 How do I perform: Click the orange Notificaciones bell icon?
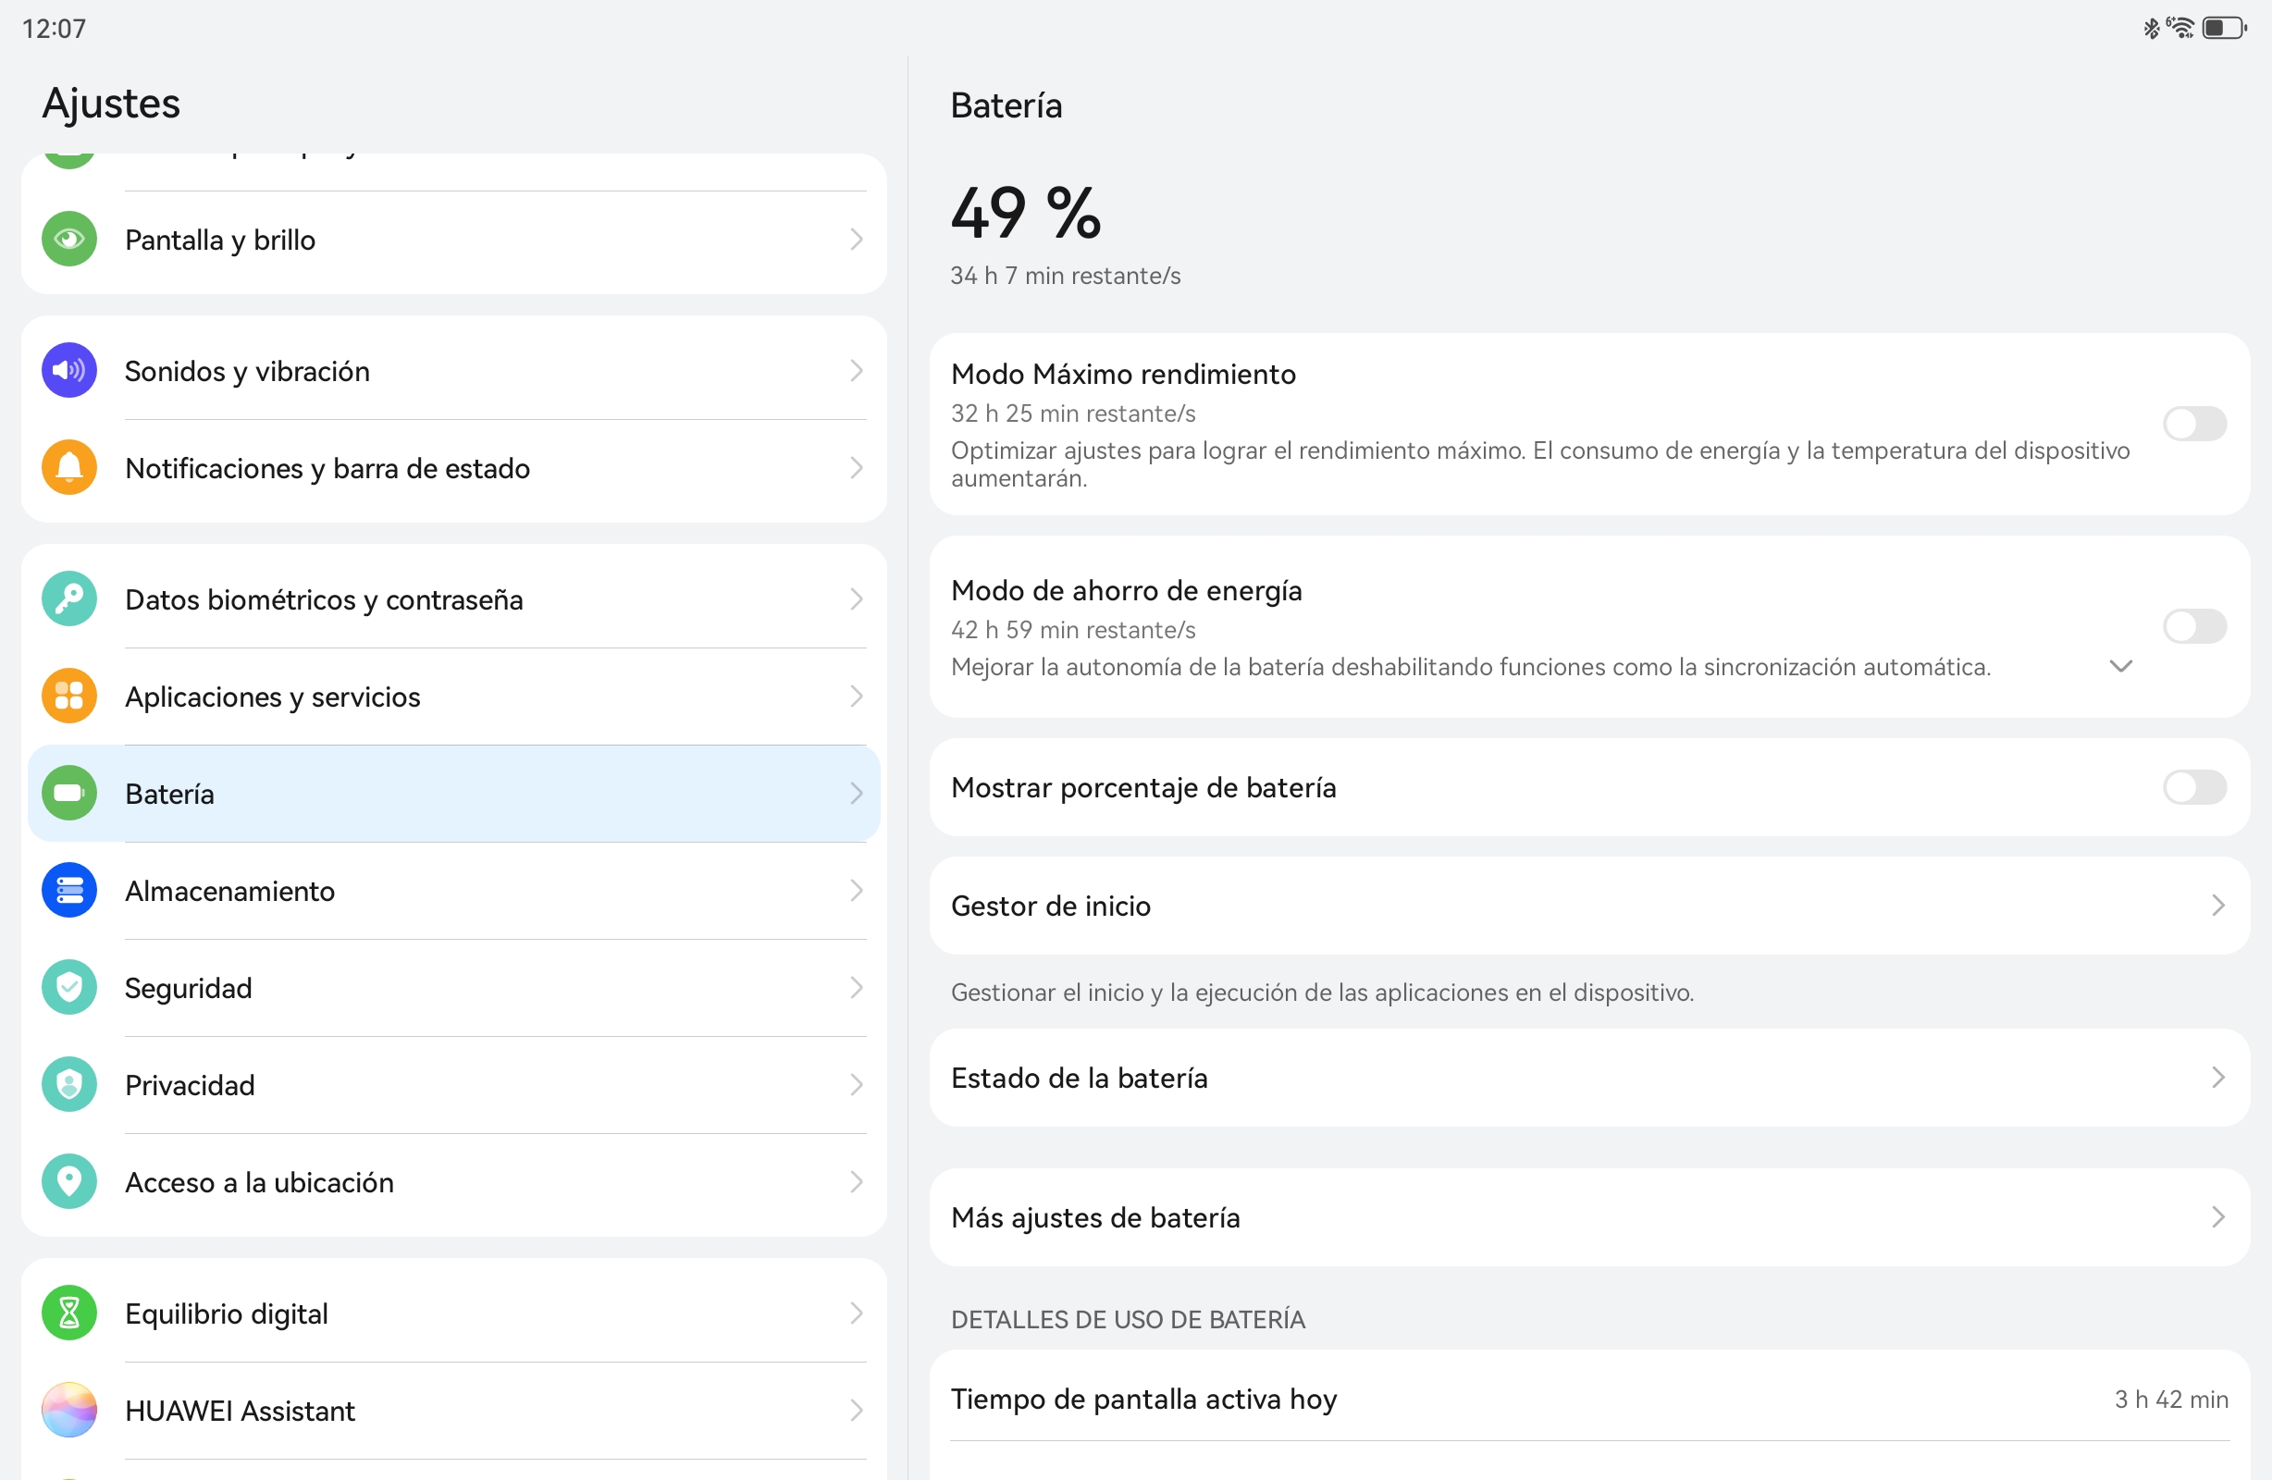tap(68, 468)
